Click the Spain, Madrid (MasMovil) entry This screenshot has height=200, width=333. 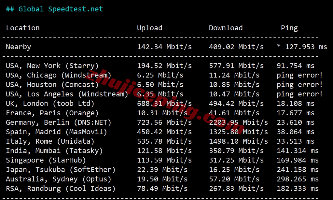[x=56, y=132]
